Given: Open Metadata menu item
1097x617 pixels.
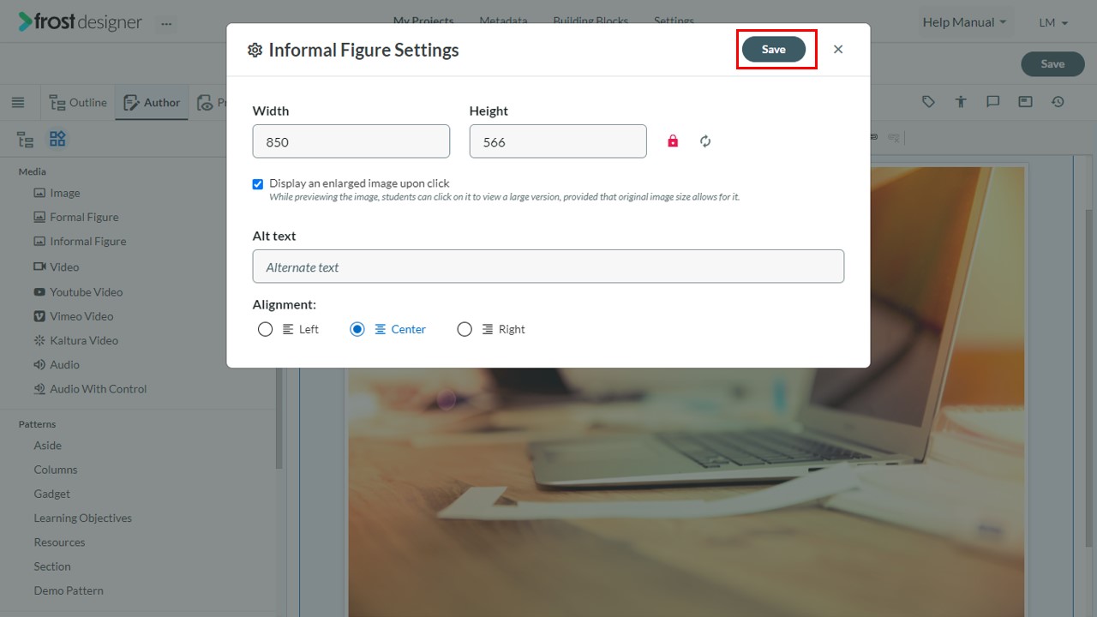Looking at the screenshot, I should (x=503, y=21).
